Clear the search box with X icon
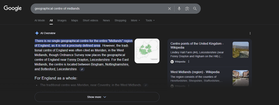279x105 pixels. (169, 9)
